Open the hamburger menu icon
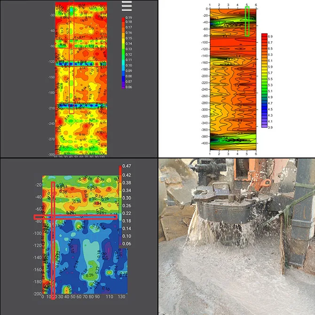The height and width of the screenshot is (315, 315). tap(127, 6)
